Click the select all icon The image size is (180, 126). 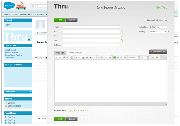click(x=72, y=58)
